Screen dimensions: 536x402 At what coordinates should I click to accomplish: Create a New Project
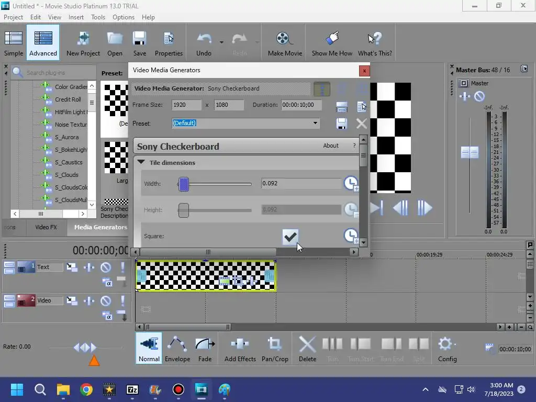tap(83, 42)
